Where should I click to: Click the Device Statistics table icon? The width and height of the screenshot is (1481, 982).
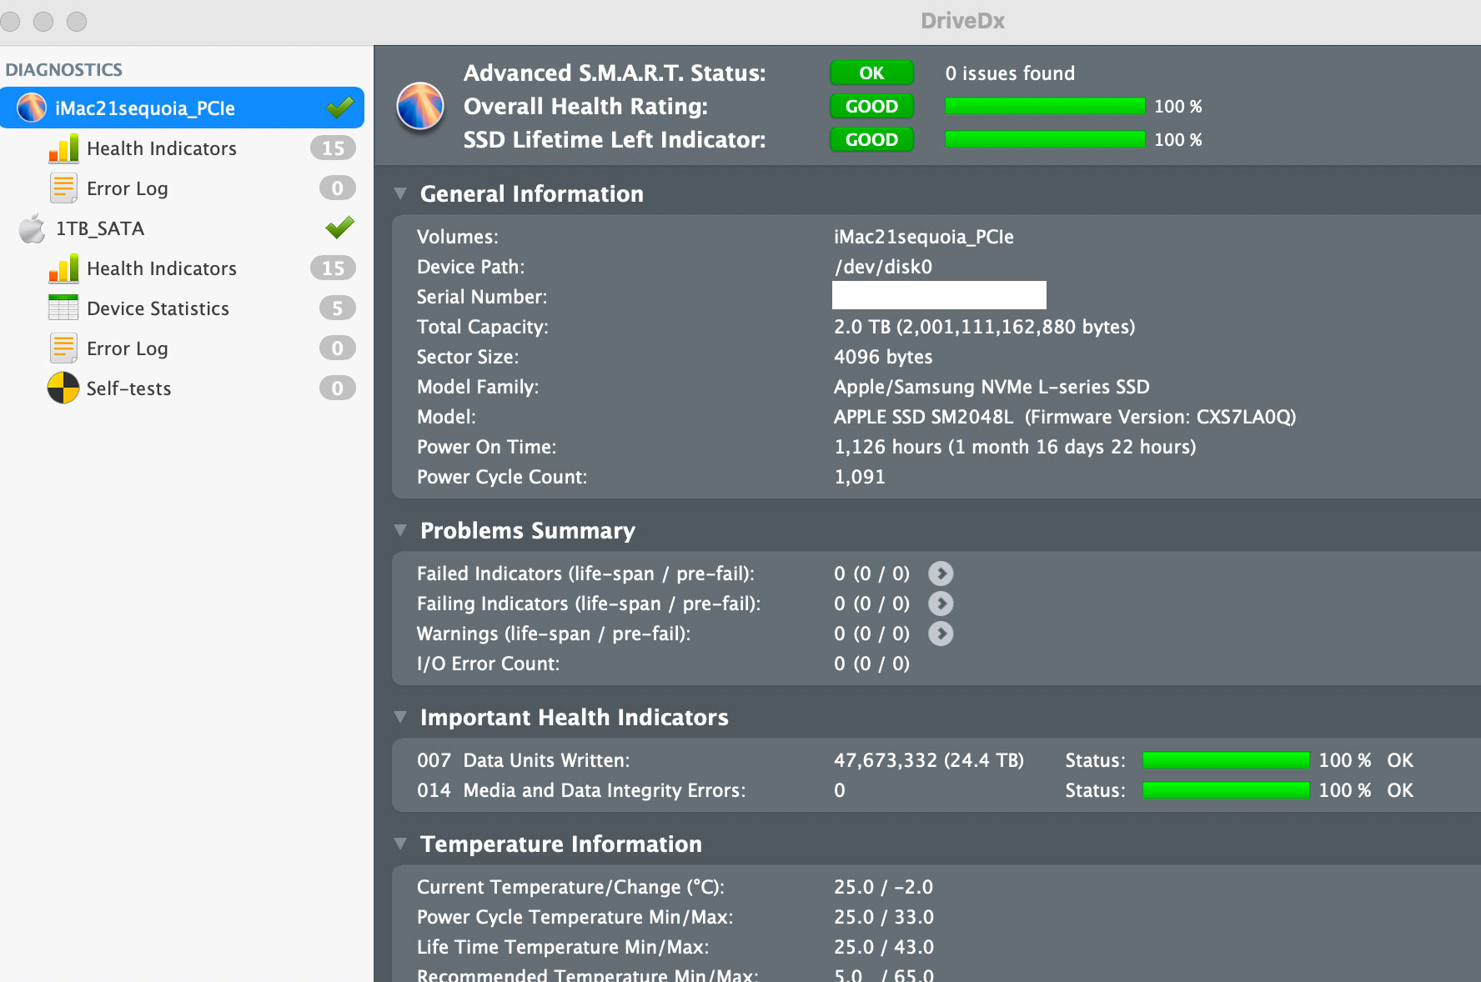click(x=63, y=308)
